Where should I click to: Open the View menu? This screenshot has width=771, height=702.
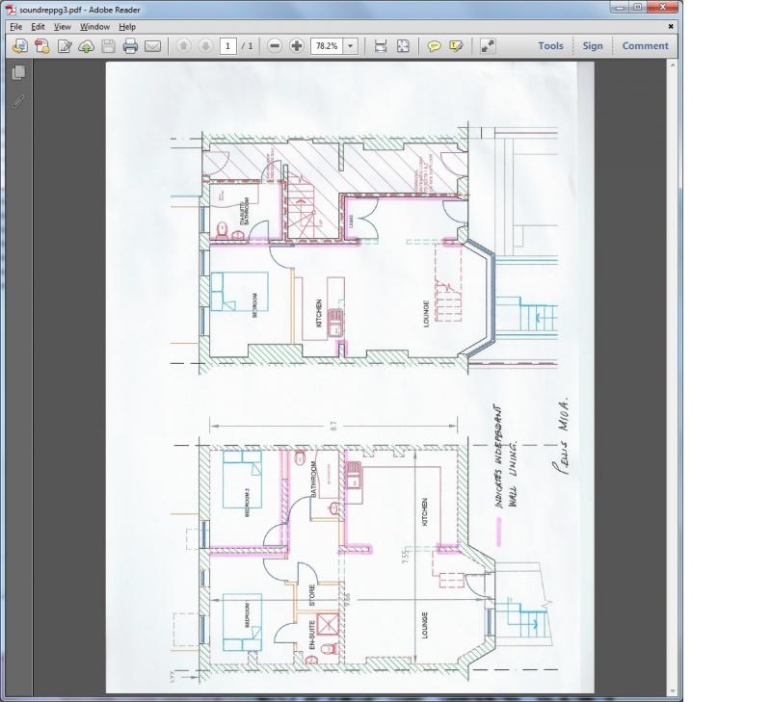63,27
